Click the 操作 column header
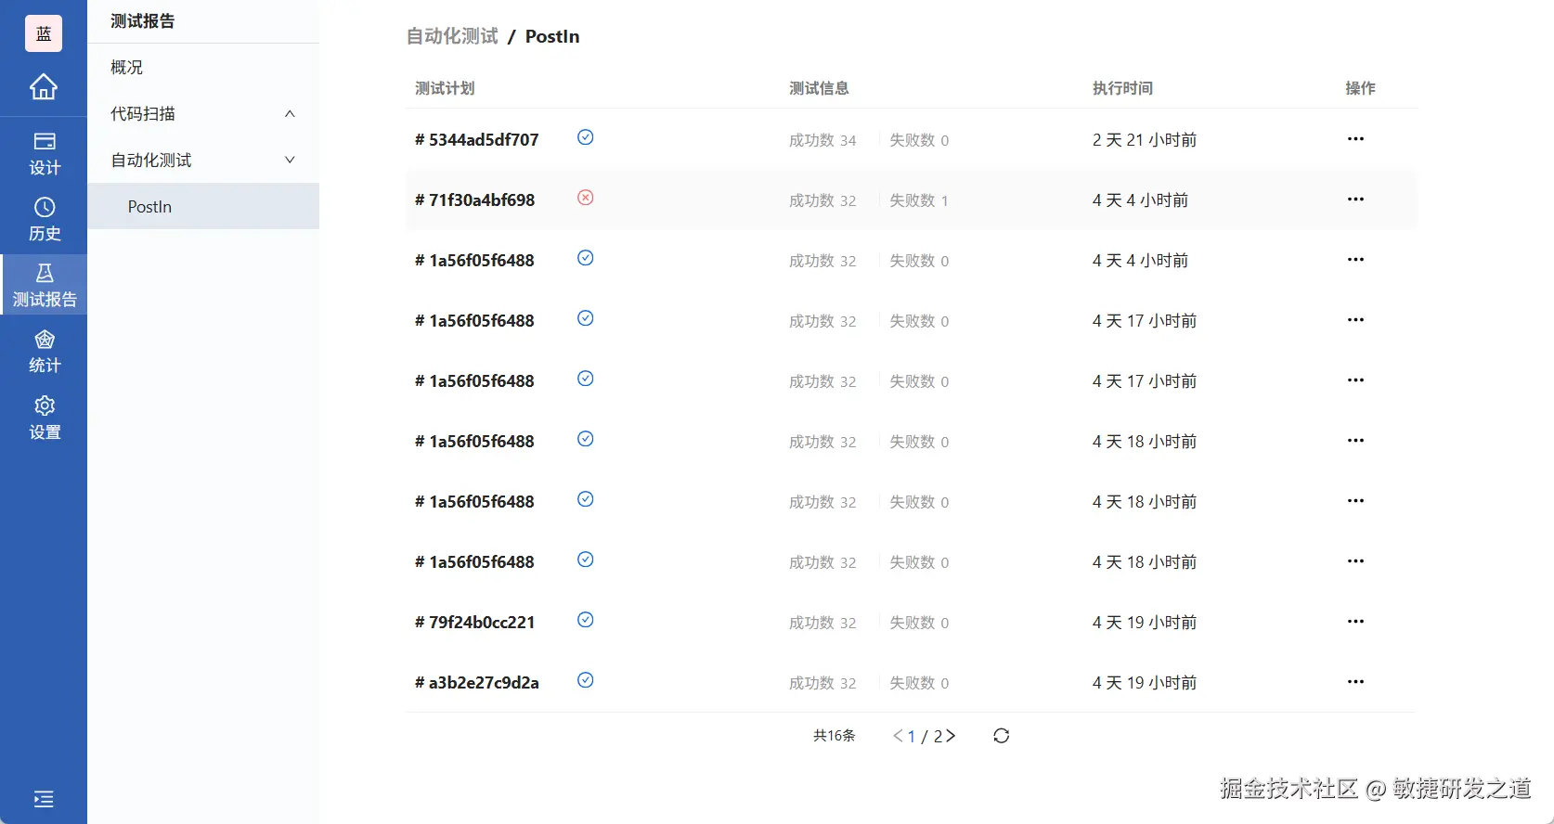The image size is (1554, 824). pyautogui.click(x=1360, y=88)
